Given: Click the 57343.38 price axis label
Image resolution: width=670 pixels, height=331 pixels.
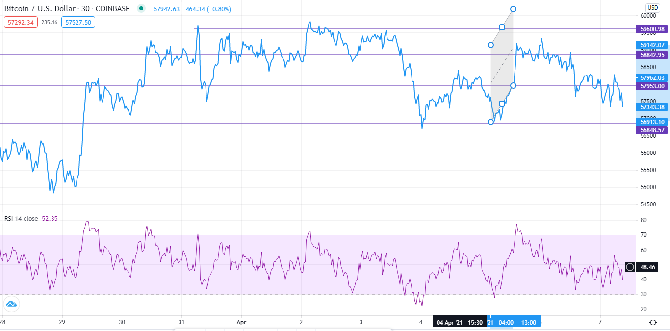Looking at the screenshot, I should pos(653,107).
